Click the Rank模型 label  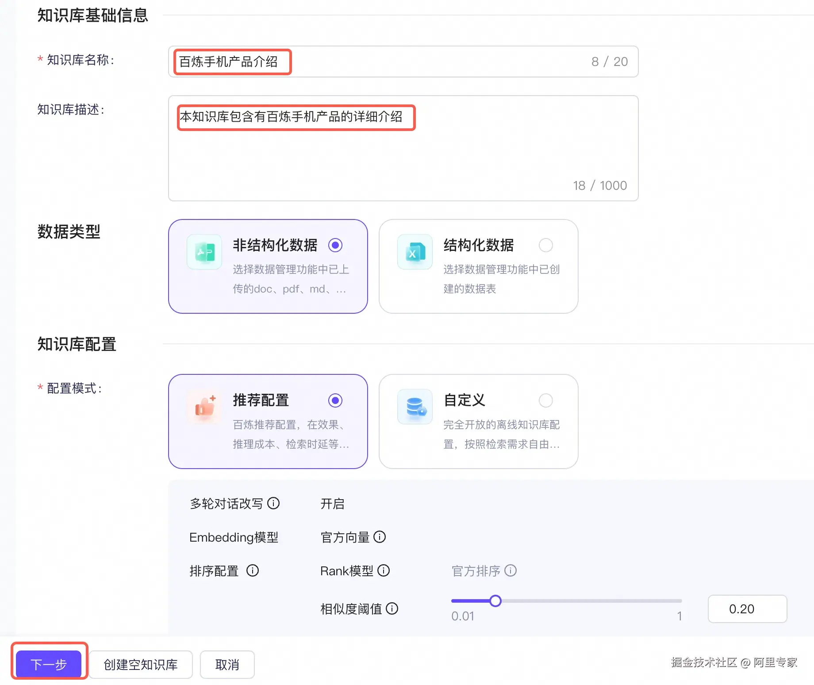pos(347,571)
